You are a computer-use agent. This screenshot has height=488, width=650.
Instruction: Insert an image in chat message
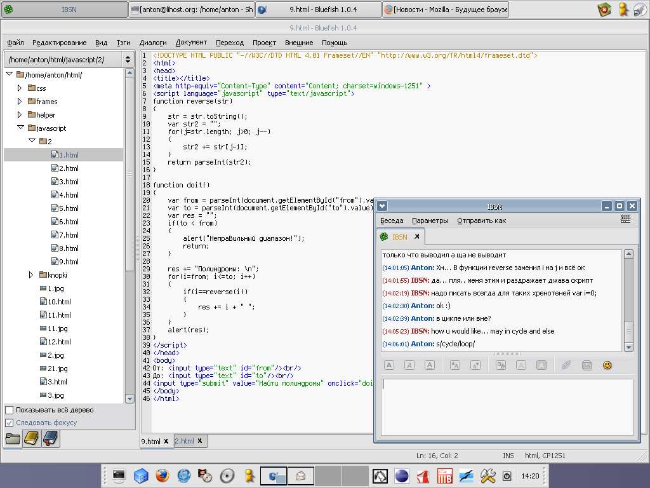tap(587, 365)
